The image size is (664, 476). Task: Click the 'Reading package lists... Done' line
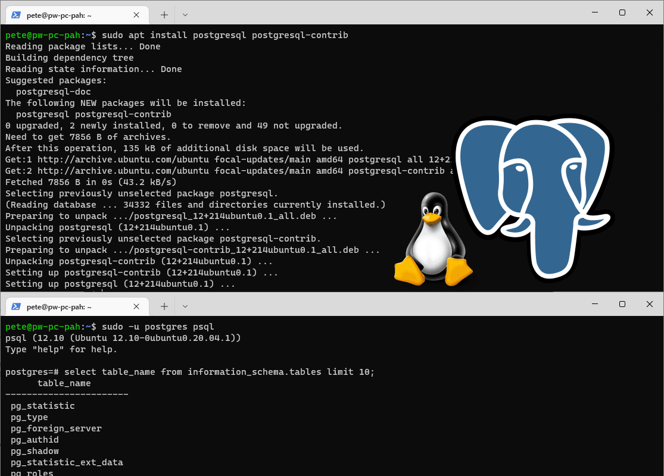(83, 46)
